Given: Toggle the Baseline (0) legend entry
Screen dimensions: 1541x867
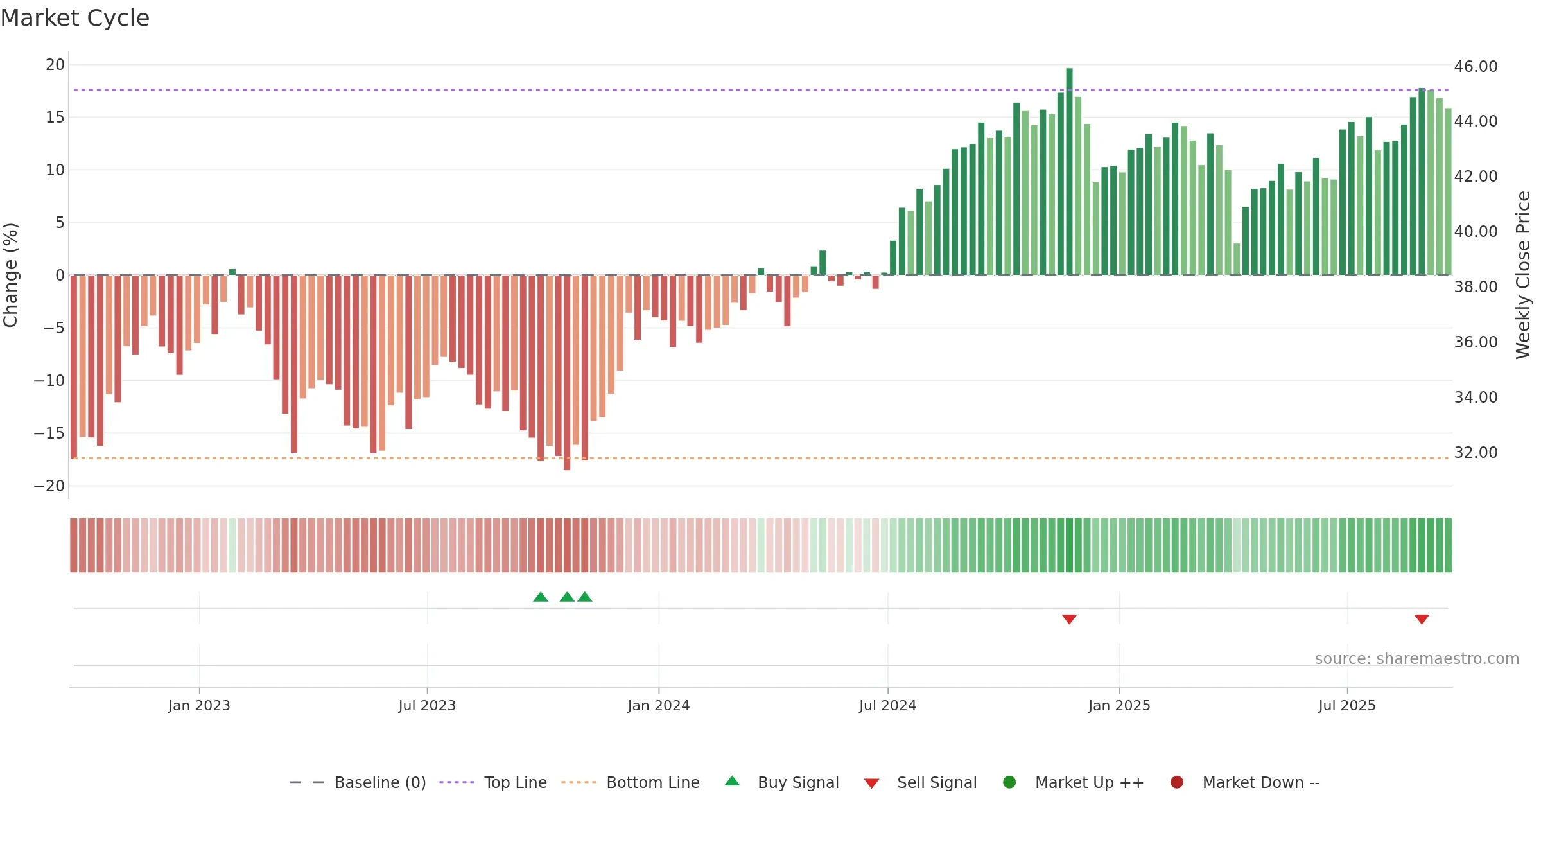Looking at the screenshot, I should [358, 782].
